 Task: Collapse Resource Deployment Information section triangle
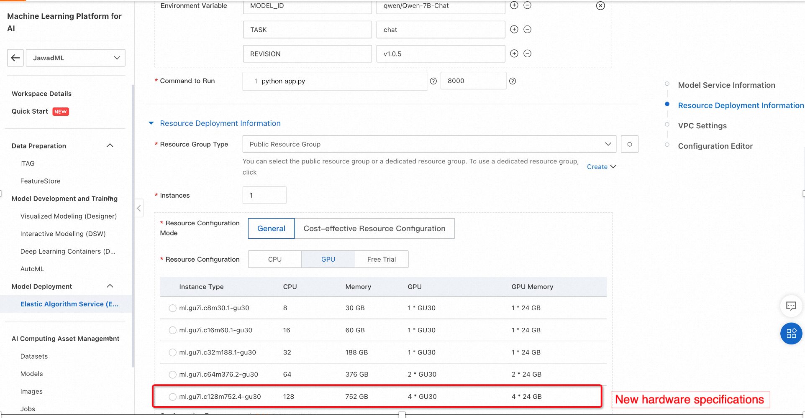pyautogui.click(x=151, y=123)
